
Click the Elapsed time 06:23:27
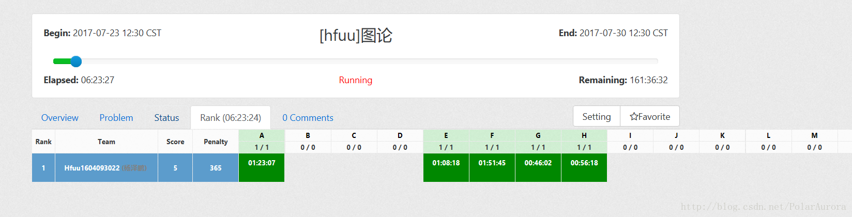98,80
